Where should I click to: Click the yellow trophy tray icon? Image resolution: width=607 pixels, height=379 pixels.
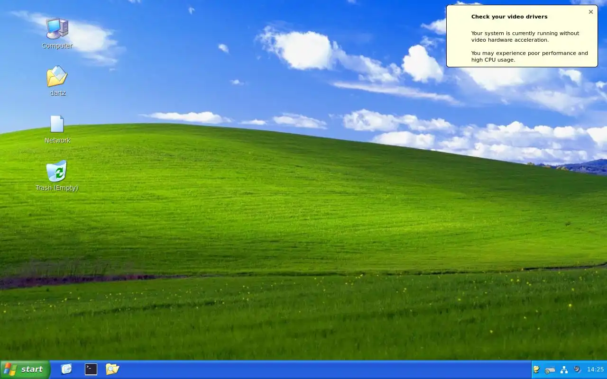click(536, 370)
